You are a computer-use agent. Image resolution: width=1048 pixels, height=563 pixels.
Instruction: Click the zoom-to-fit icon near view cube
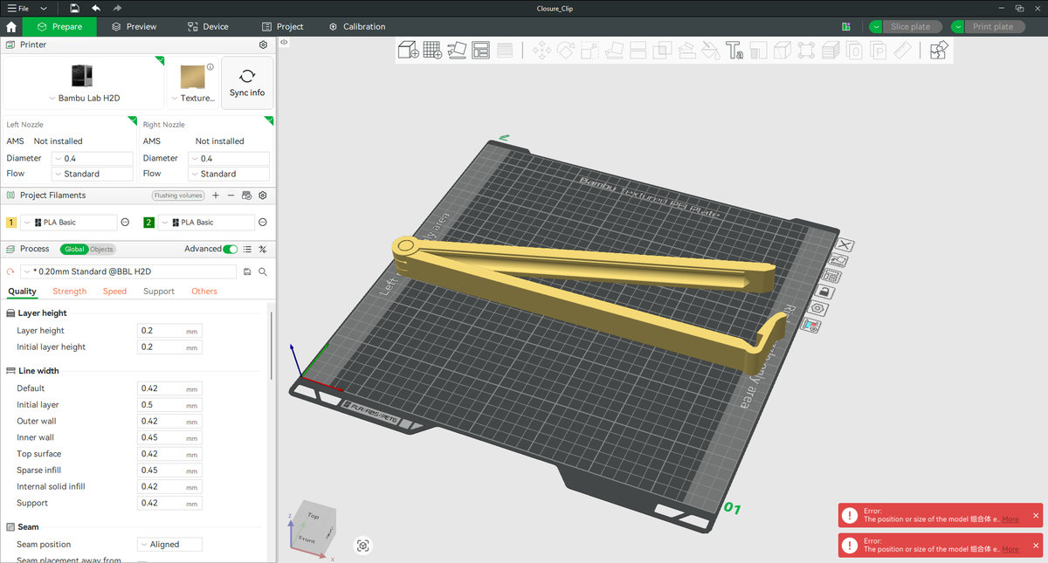[363, 546]
